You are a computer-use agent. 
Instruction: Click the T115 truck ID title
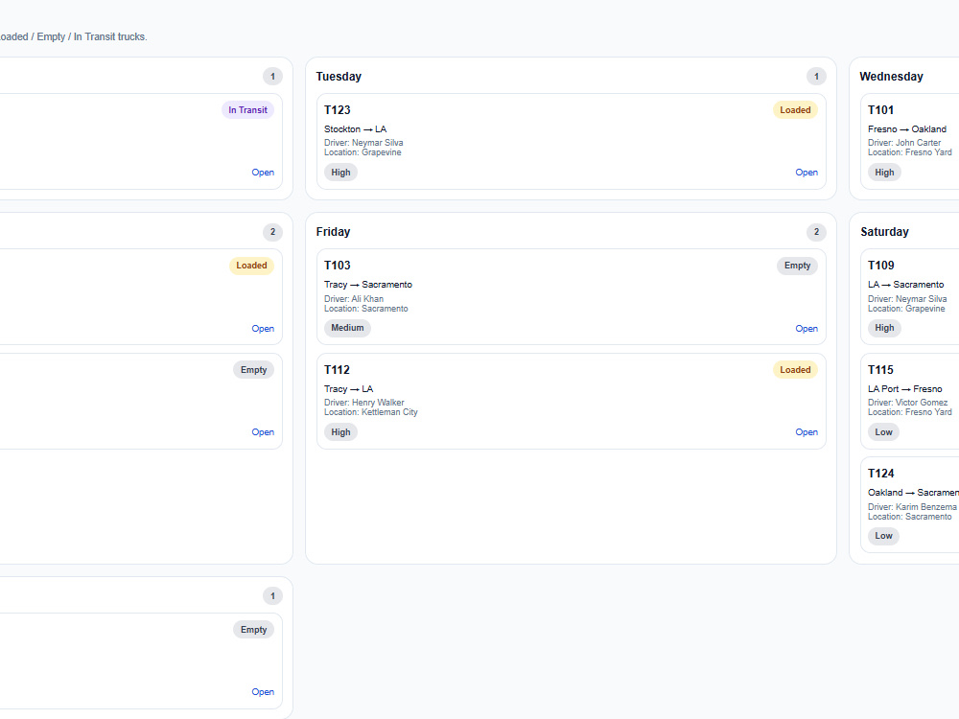(880, 370)
